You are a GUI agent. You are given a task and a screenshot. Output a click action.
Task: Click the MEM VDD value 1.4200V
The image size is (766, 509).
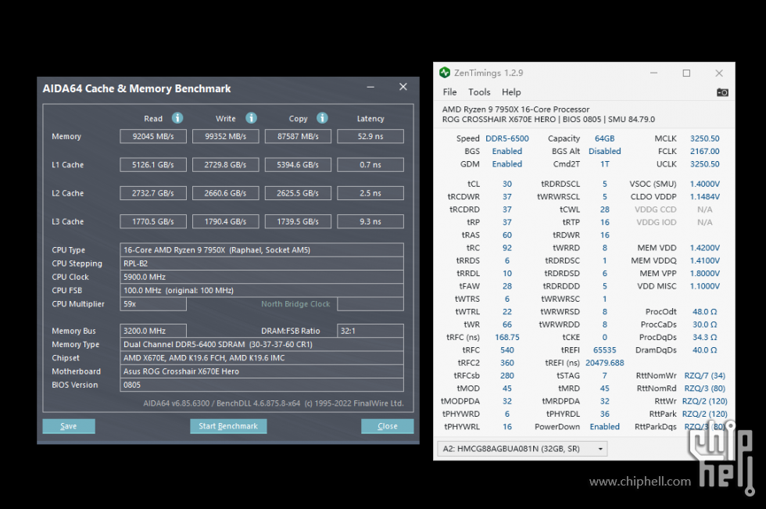(704, 248)
